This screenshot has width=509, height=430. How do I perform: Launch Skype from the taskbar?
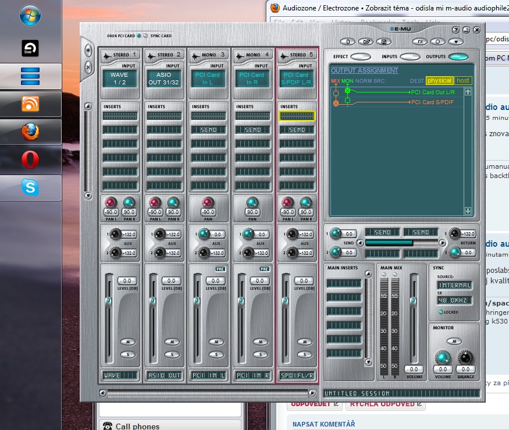(30, 187)
